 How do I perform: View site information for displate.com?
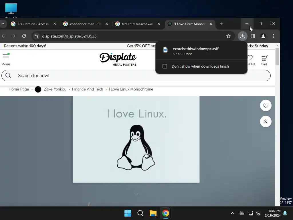pos(36,36)
